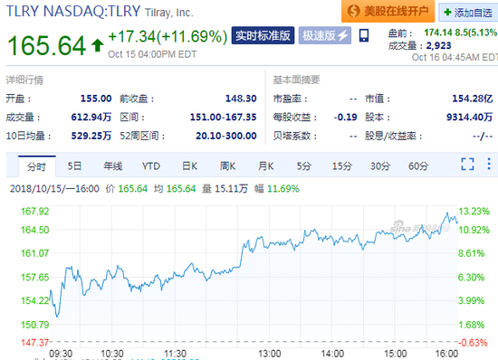Switch to 极速版 fast mode
The height and width of the screenshot is (360, 498).
coord(324,35)
